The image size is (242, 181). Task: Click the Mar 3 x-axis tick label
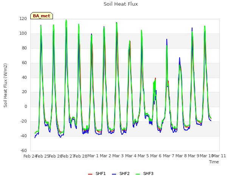coord(118,156)
